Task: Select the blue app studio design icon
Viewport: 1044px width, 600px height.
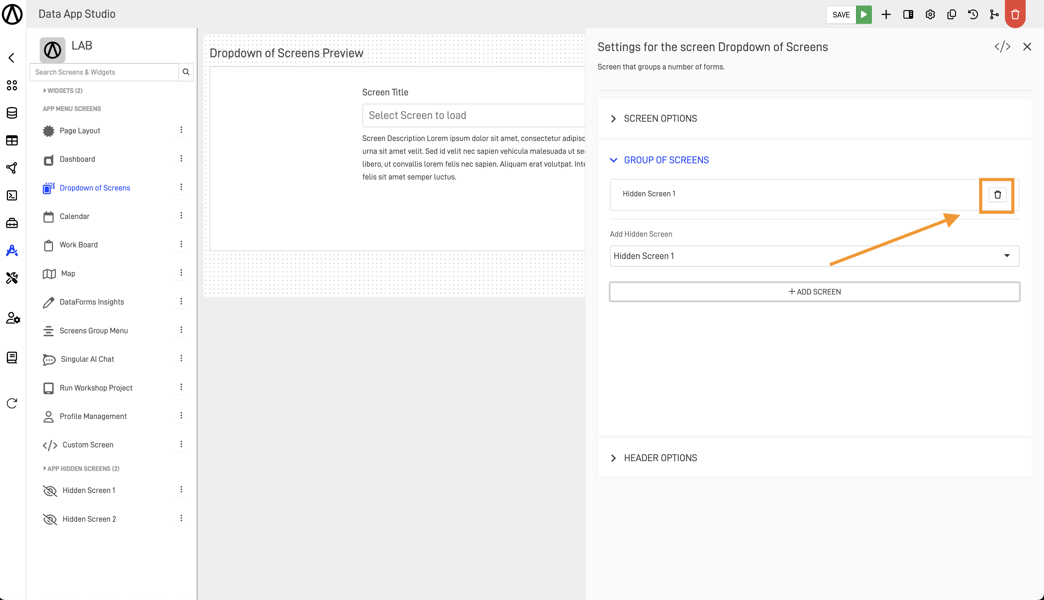Action: 12,250
